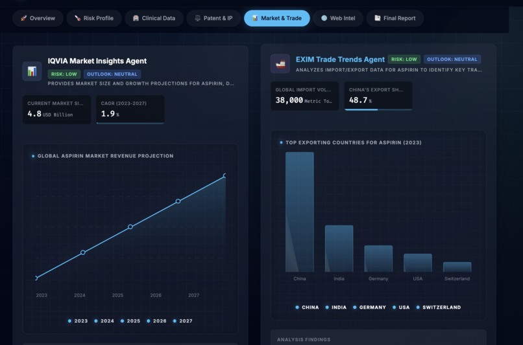This screenshot has height=345, width=523.
Task: Switch to the Risk Profile tab
Action: [94, 18]
